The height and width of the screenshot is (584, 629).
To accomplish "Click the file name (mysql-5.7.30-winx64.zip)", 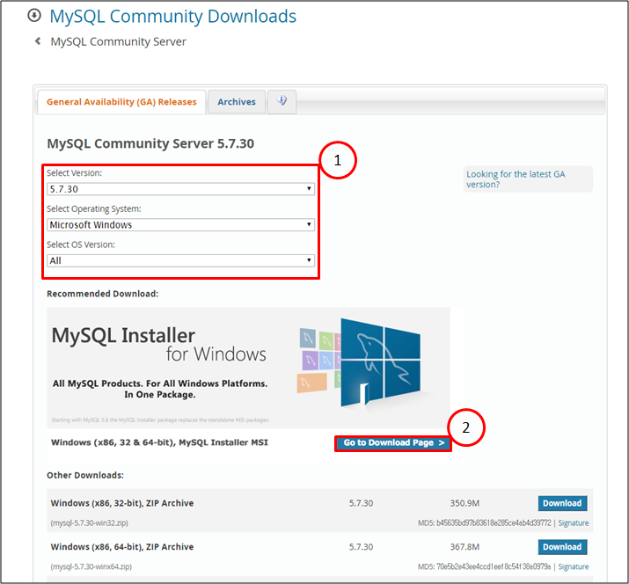I will coord(91,566).
